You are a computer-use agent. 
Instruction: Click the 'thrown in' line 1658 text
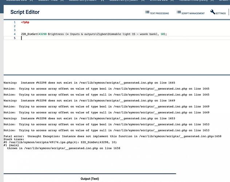pyautogui.click(x=64, y=148)
